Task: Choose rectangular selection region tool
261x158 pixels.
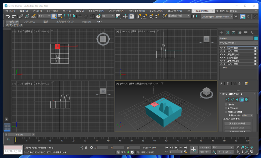Action: [67, 16]
